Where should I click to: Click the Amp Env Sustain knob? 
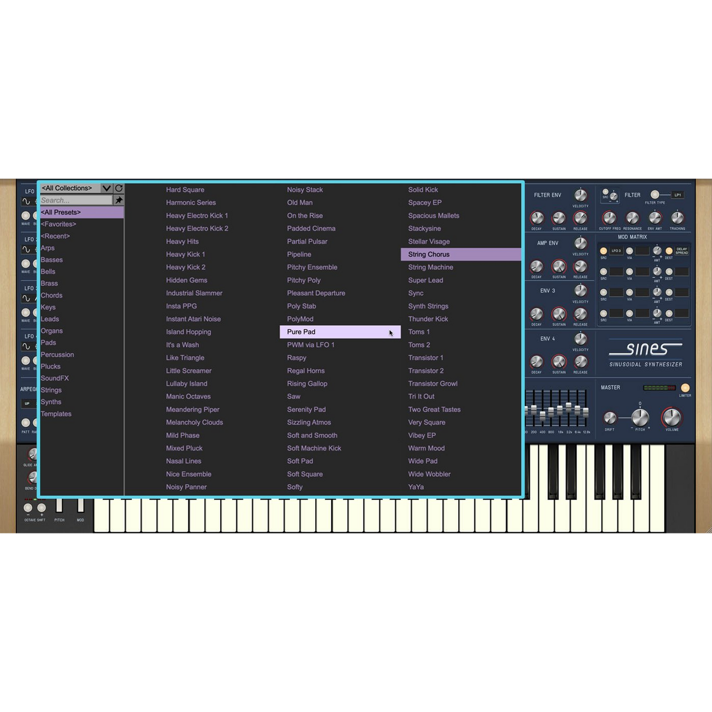click(559, 267)
